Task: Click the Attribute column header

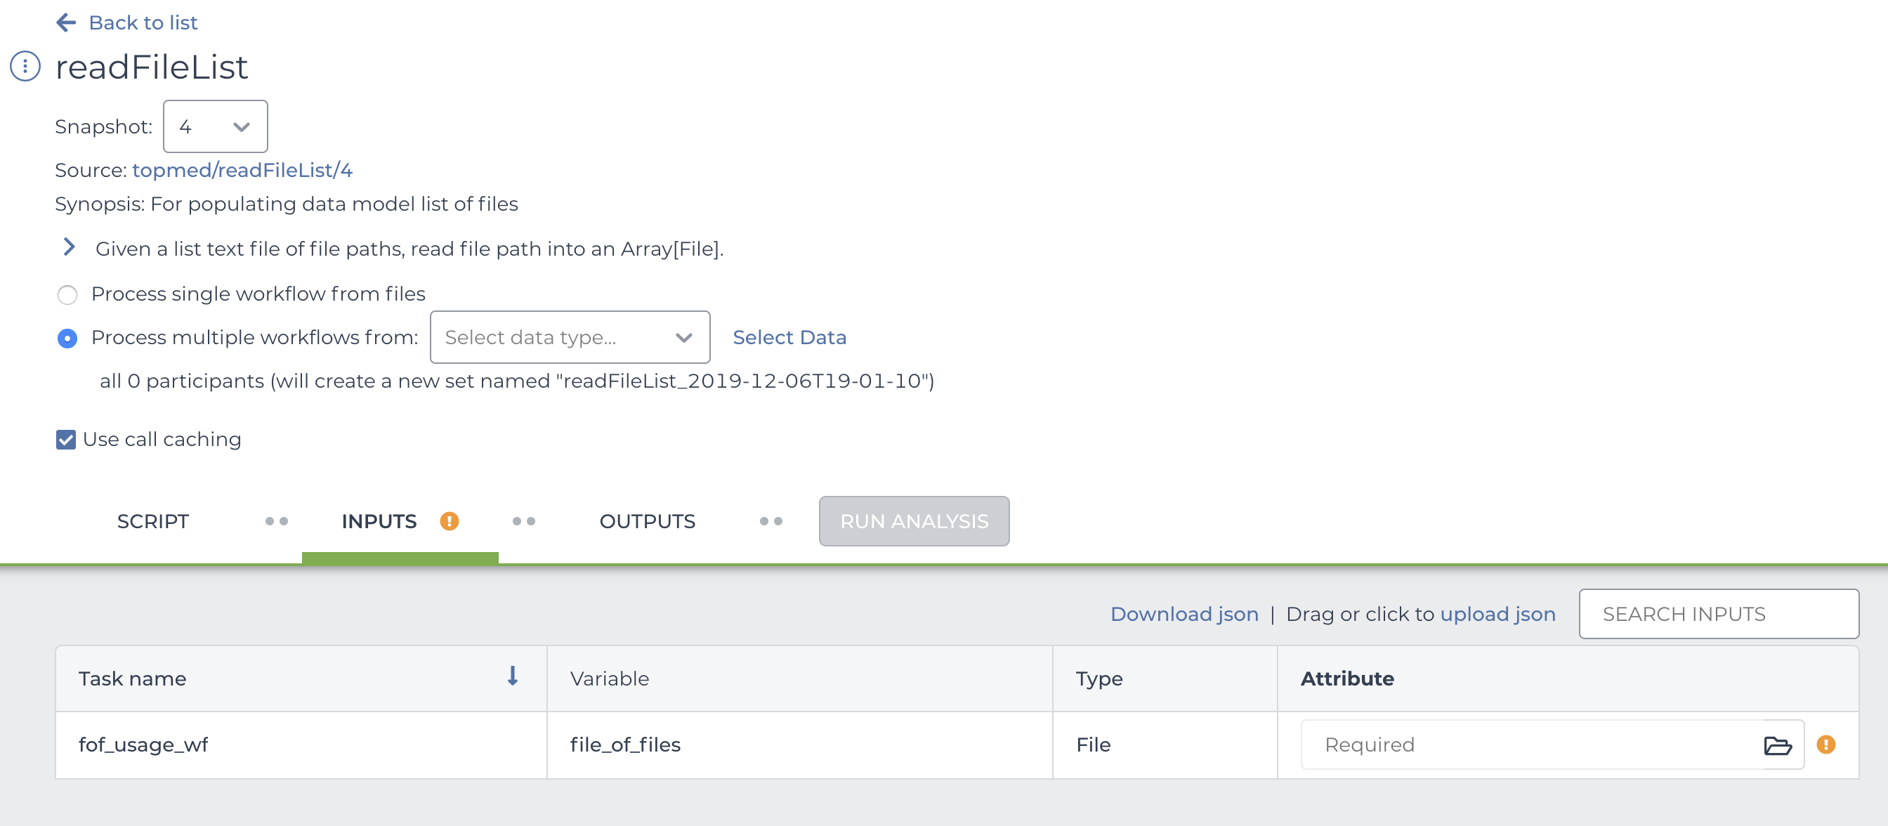Action: (x=1568, y=678)
